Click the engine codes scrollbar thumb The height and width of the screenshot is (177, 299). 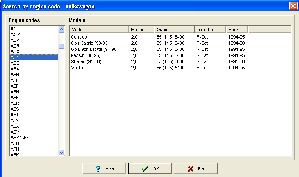61,46
